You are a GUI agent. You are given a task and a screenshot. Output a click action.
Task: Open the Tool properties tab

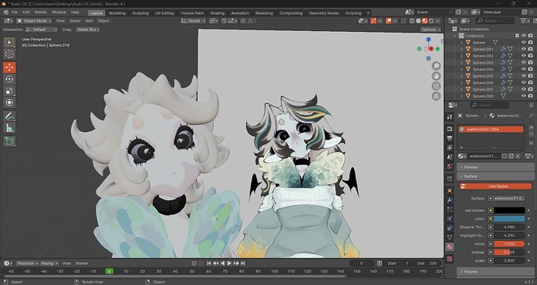(x=450, y=116)
